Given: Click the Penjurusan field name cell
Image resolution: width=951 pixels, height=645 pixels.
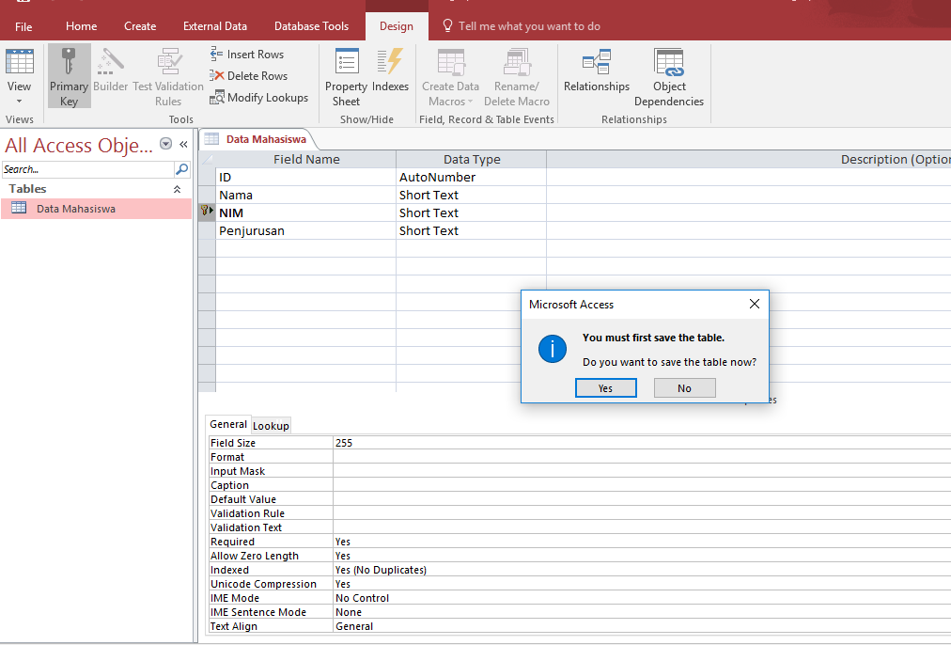Looking at the screenshot, I should coord(305,230).
